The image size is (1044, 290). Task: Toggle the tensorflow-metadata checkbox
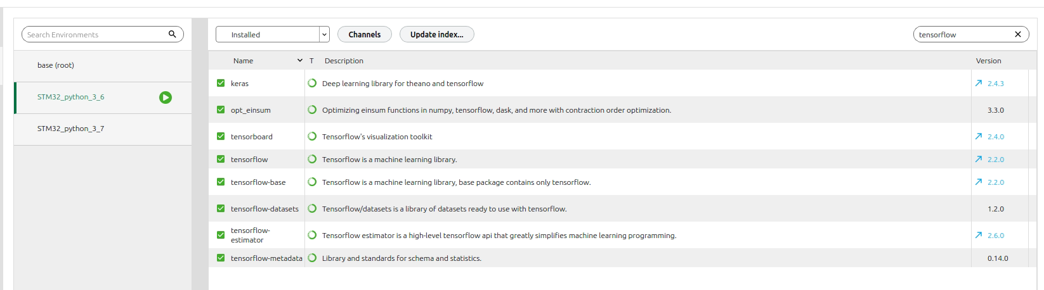pyautogui.click(x=221, y=258)
